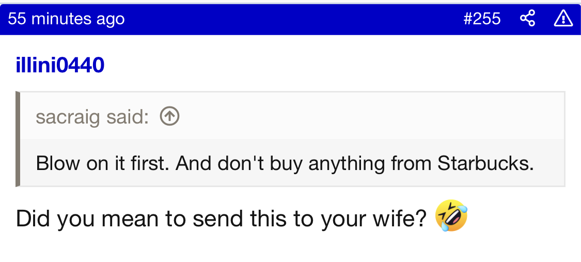The image size is (581, 262).
Task: Open illini0440's user profile
Action: tap(60, 65)
